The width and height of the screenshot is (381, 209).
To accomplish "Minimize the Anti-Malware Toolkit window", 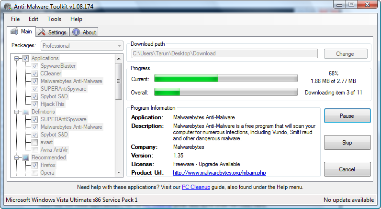I will point(340,4).
